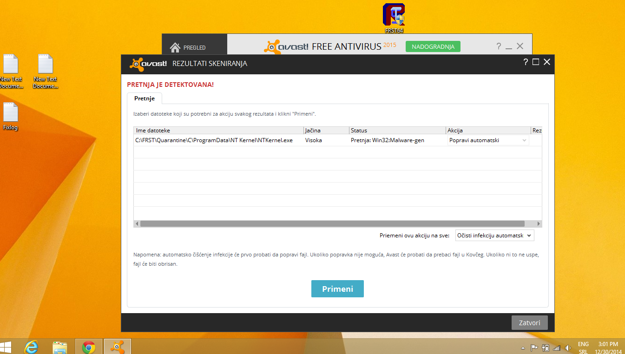
Task: Click the green NADOGRADNJA upgrade button
Action: tap(433, 46)
